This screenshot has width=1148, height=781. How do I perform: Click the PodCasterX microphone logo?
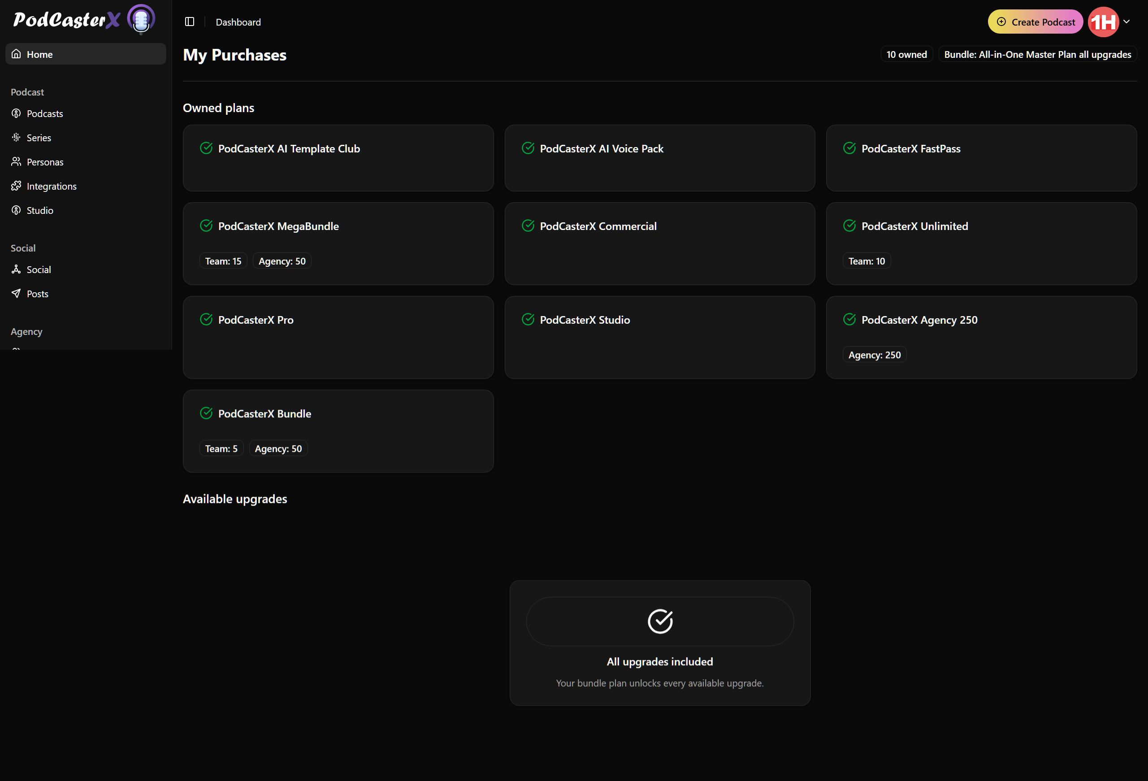coord(141,19)
